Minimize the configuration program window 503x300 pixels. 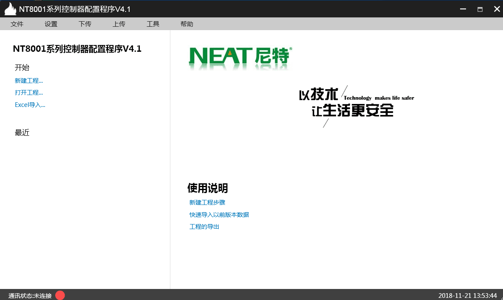[x=463, y=9]
